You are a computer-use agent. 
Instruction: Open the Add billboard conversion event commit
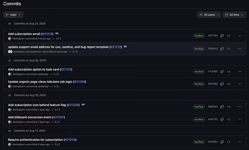pos(30,117)
